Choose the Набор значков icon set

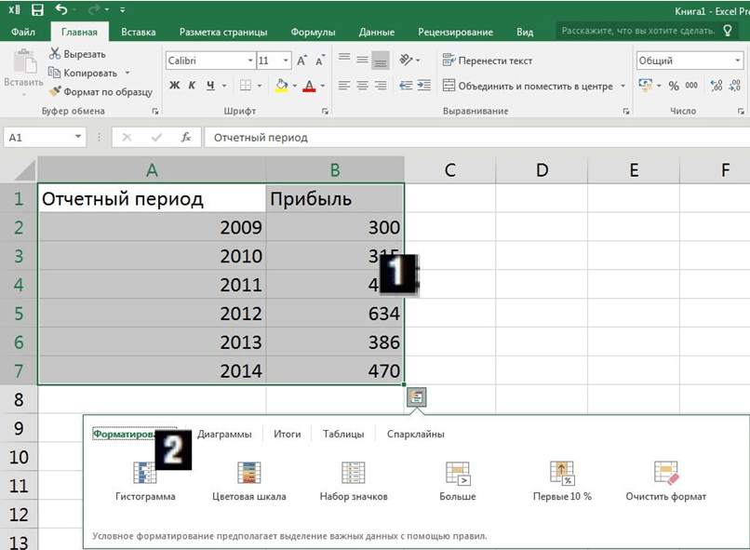tap(353, 474)
